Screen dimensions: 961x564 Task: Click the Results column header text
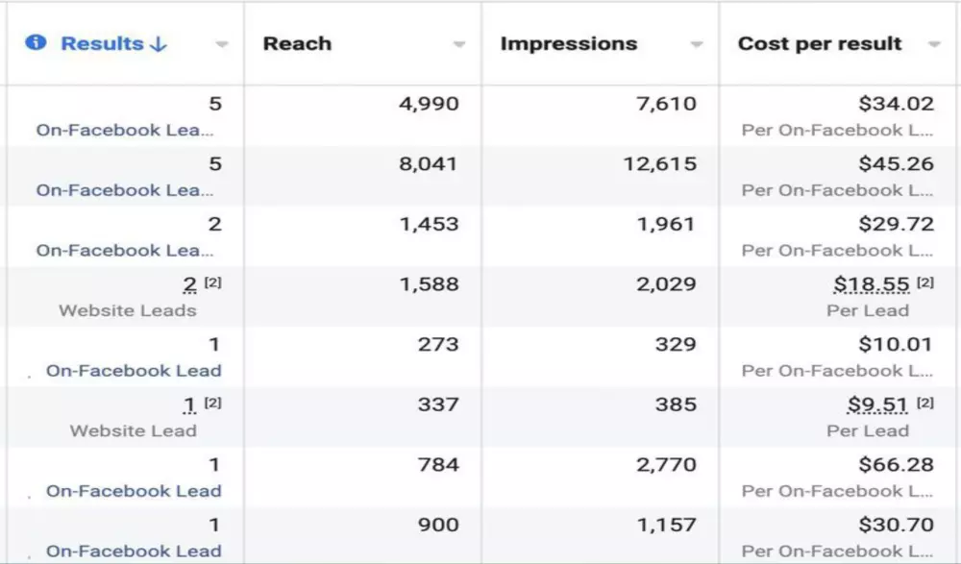[101, 44]
